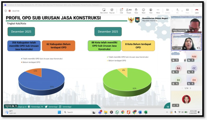The image size is (207, 120).
Task: Toggle the Camera on or off
Action: point(167,11)
